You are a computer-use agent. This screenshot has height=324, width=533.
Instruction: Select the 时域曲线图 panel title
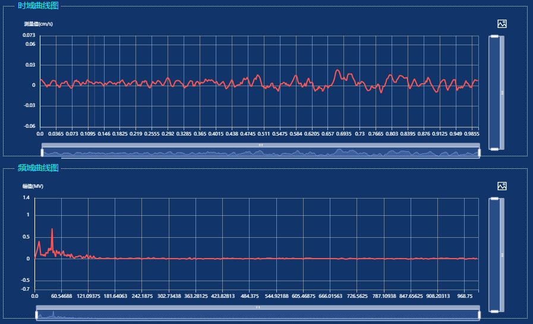pyautogui.click(x=38, y=6)
